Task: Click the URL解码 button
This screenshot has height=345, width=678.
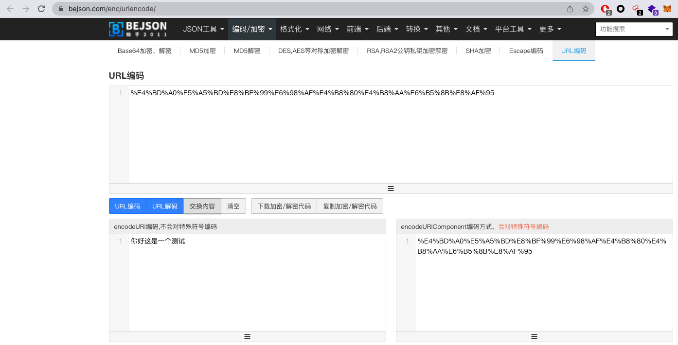Action: [165, 206]
